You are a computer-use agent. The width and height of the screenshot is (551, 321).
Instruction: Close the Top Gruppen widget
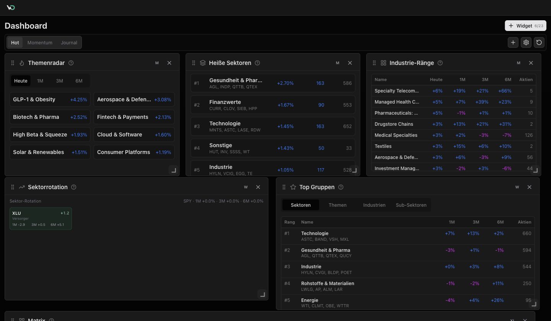[x=529, y=187]
